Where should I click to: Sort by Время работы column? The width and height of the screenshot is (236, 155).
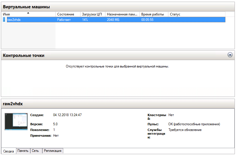click(152, 14)
